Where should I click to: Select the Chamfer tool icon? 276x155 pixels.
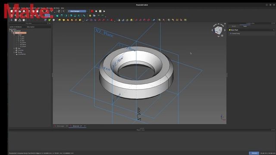[x=140, y=20]
